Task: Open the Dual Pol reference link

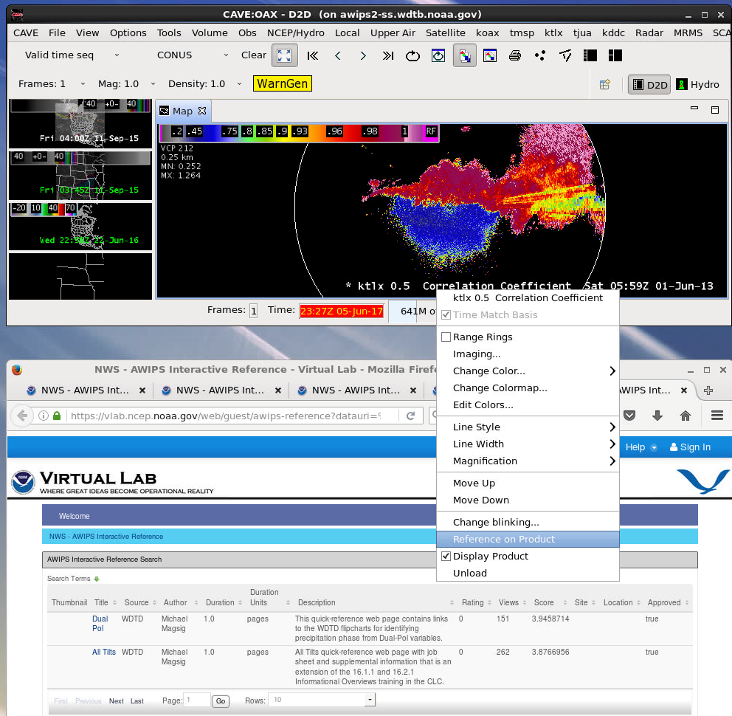Action: 100,624
